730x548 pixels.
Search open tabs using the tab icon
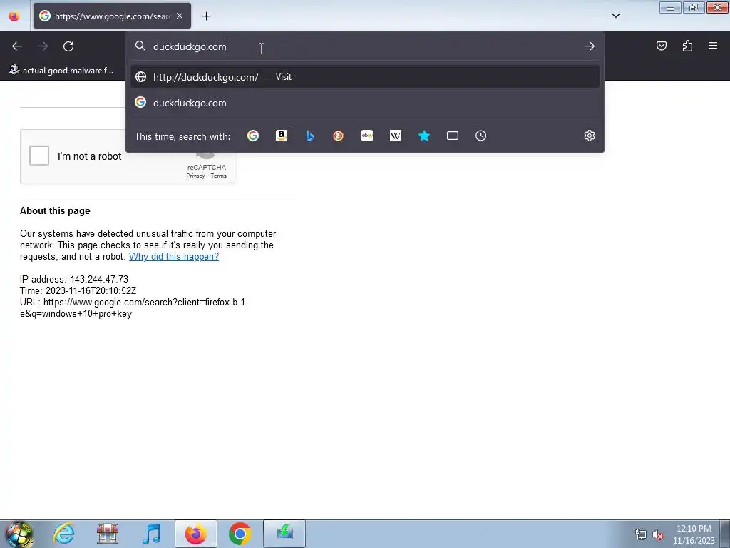[453, 136]
